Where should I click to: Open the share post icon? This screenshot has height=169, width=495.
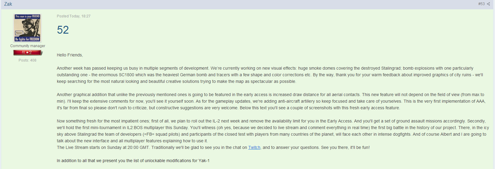(488, 4)
